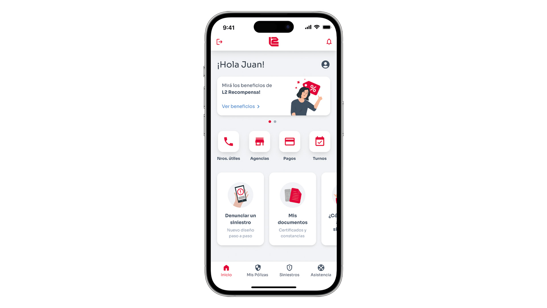Open Siniestros tab
This screenshot has width=547, height=308.
tap(289, 270)
